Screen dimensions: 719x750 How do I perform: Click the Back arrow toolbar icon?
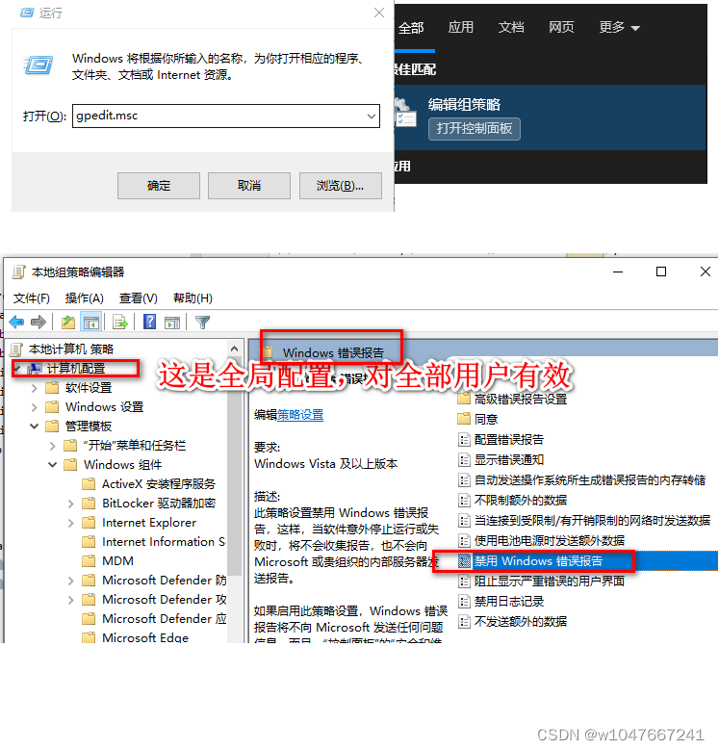pyautogui.click(x=16, y=322)
